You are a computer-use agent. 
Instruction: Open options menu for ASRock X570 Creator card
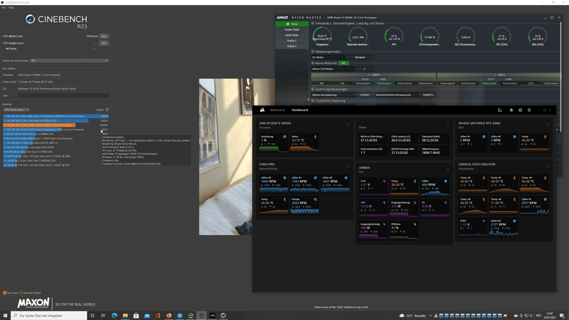click(x=547, y=166)
